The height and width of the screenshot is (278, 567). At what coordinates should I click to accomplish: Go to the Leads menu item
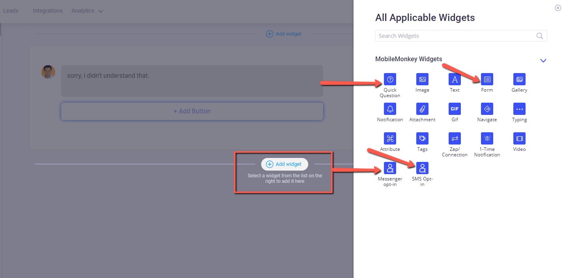pos(11,11)
